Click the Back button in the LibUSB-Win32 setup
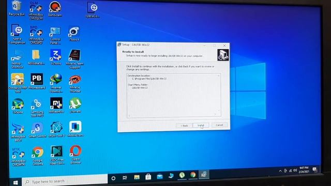 click(x=184, y=126)
